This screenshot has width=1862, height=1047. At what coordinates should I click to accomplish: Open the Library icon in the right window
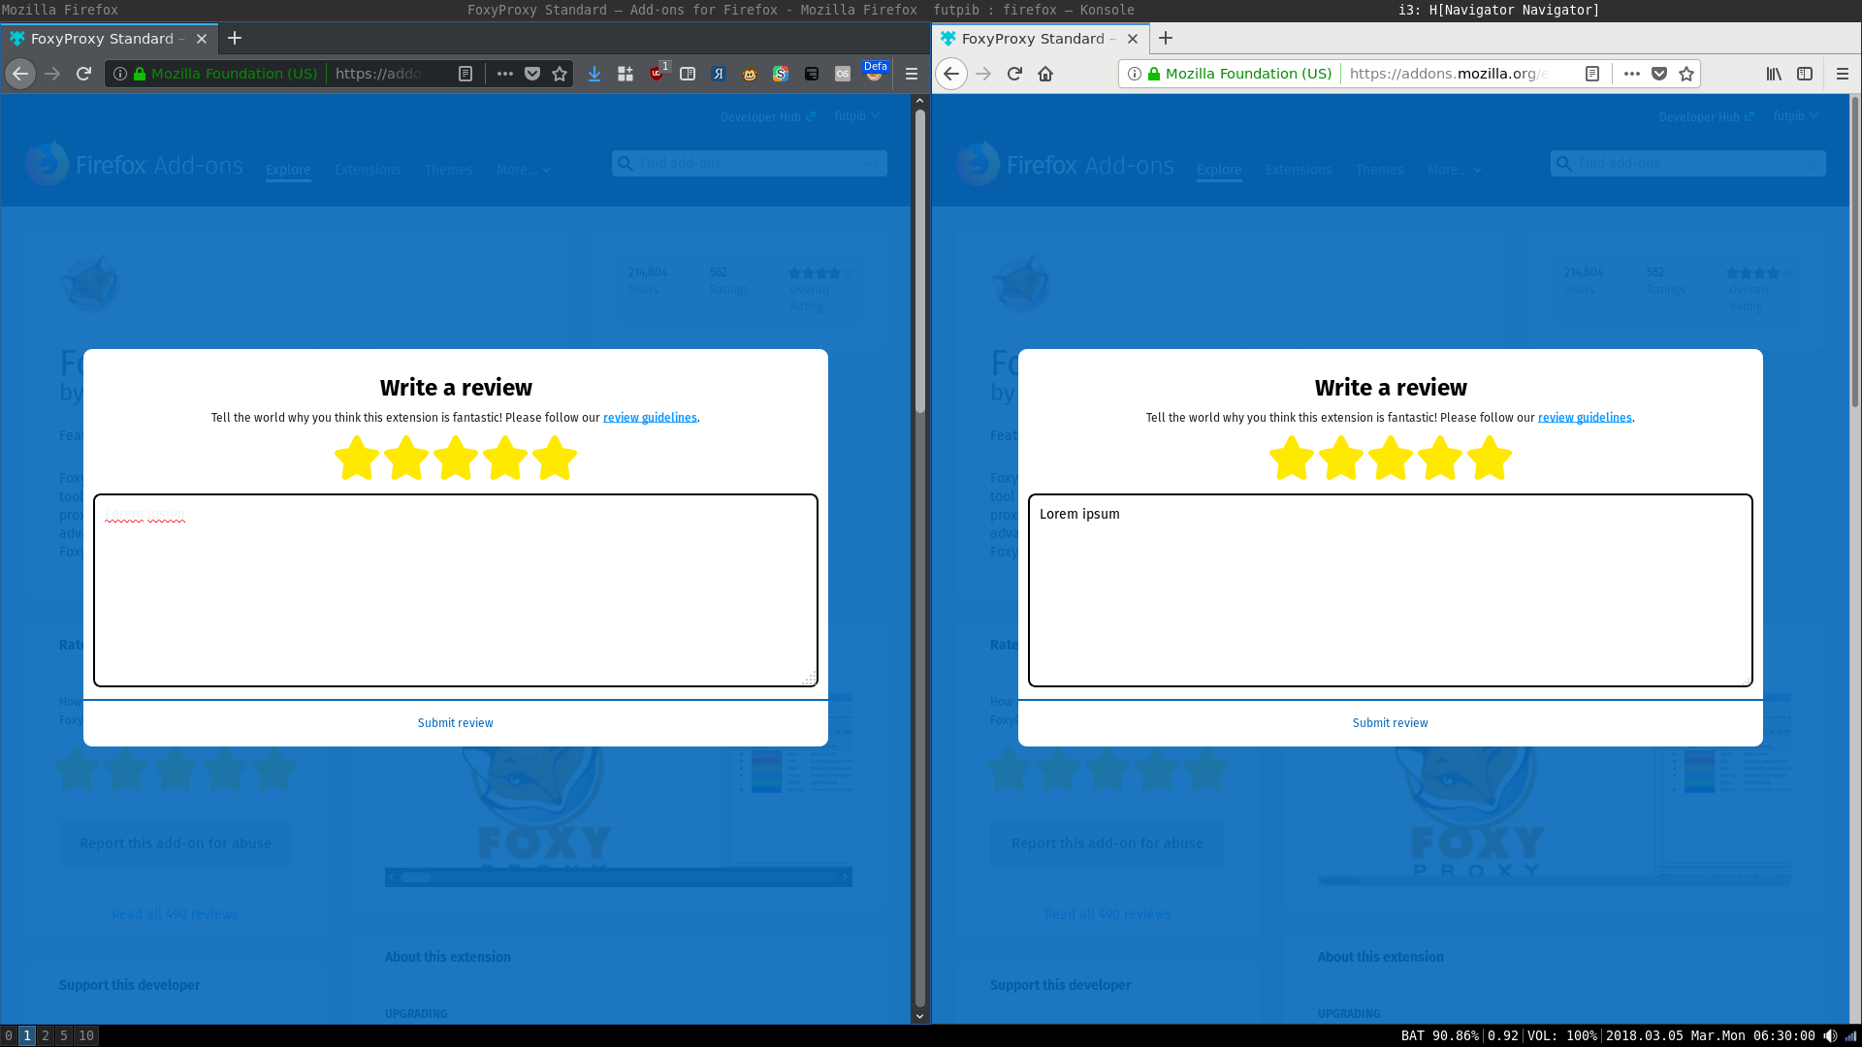click(x=1774, y=74)
